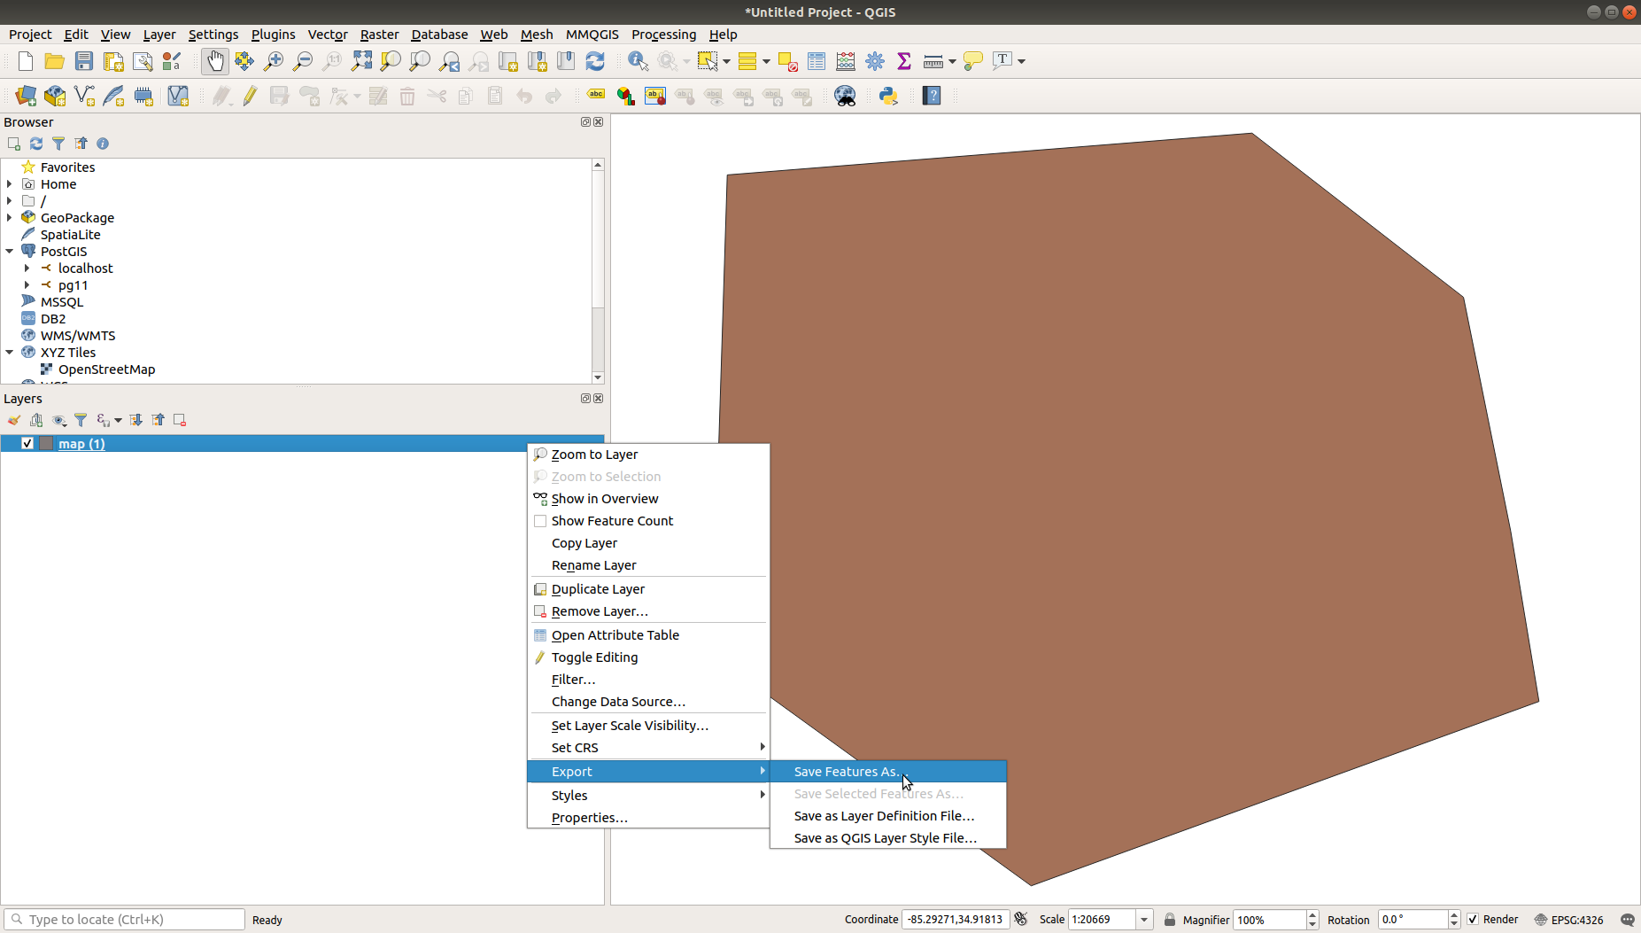Click the map (1) layer color swatch
This screenshot has height=933, width=1641.
pos(46,444)
